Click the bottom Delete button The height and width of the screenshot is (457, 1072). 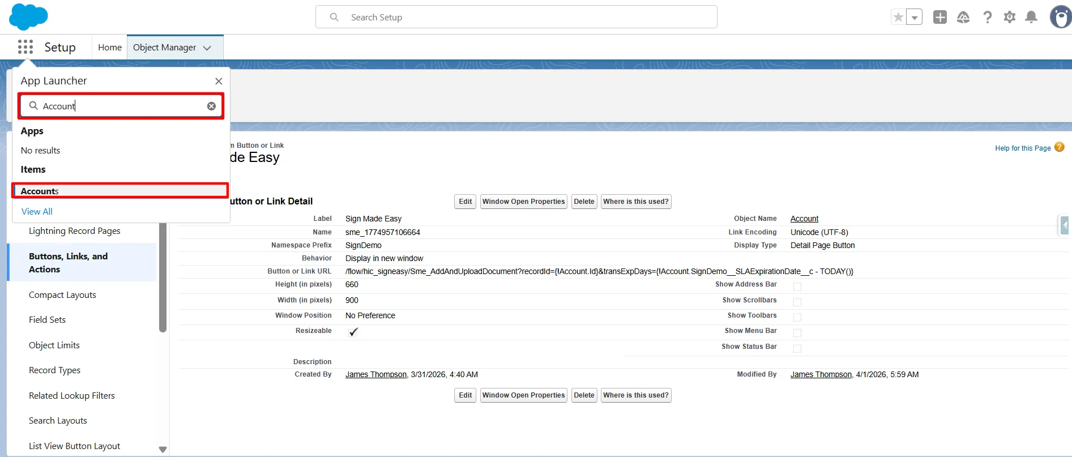tap(584, 395)
